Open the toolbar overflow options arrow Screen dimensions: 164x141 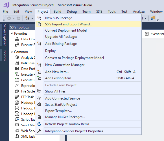point(158,20)
